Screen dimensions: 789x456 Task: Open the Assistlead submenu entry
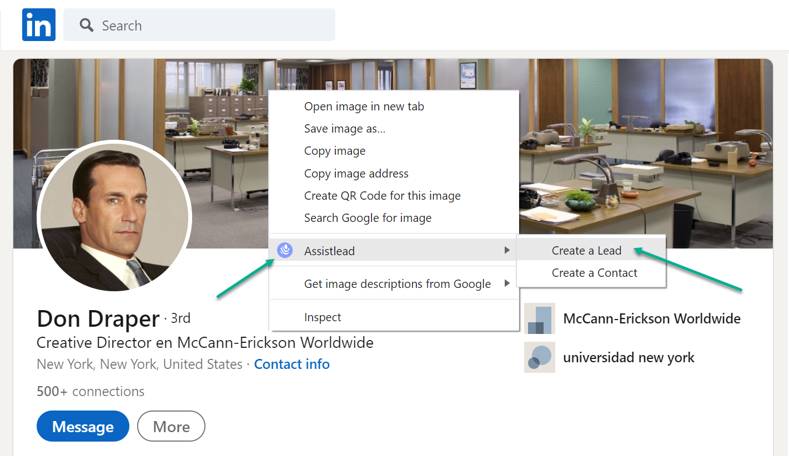point(394,251)
